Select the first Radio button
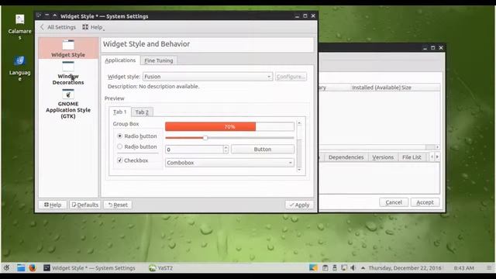 [137, 136]
